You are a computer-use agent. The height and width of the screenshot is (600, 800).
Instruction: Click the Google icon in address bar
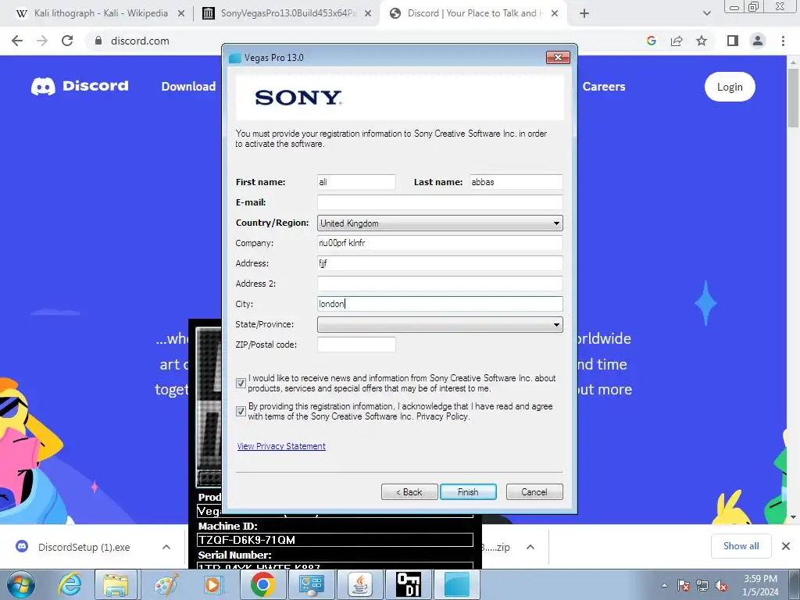coord(651,41)
